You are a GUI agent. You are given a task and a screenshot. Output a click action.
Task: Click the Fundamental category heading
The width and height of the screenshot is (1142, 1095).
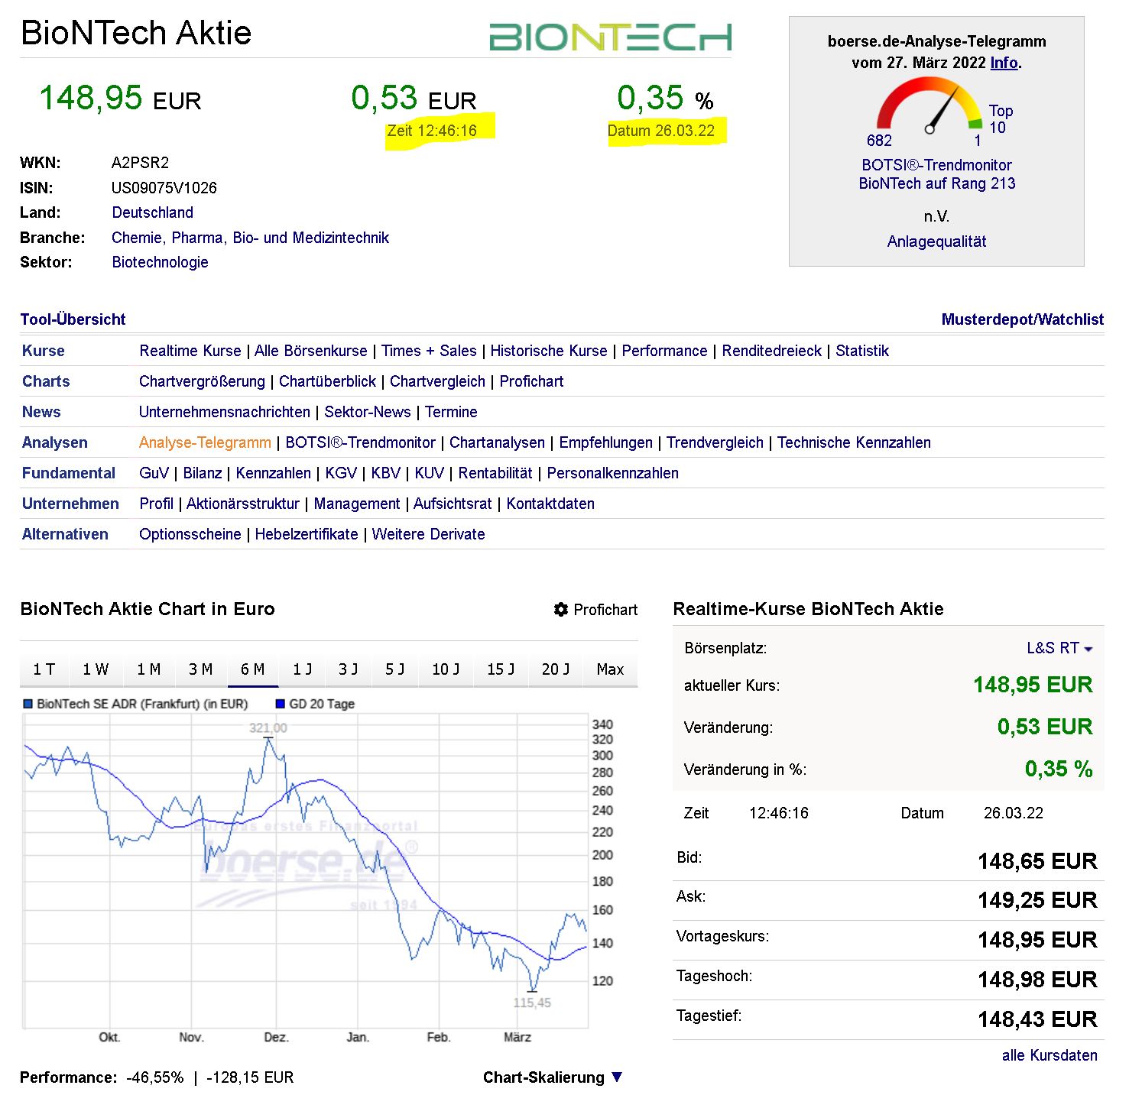click(68, 473)
